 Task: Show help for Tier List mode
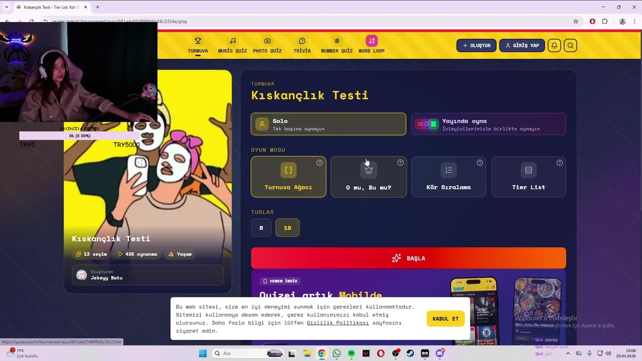point(560,163)
